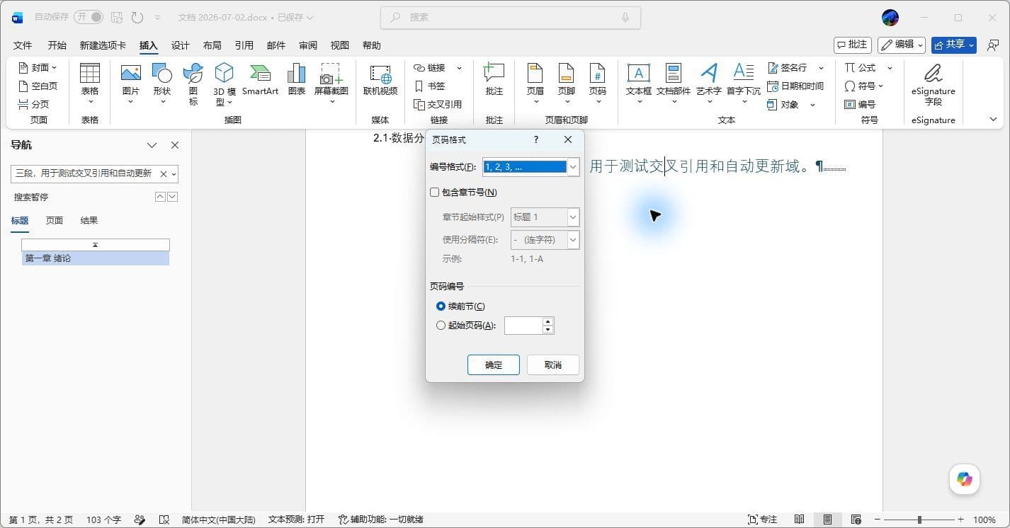Select Continue from previous section (续前节)
Viewport: 1010px width, 528px height.
441,306
